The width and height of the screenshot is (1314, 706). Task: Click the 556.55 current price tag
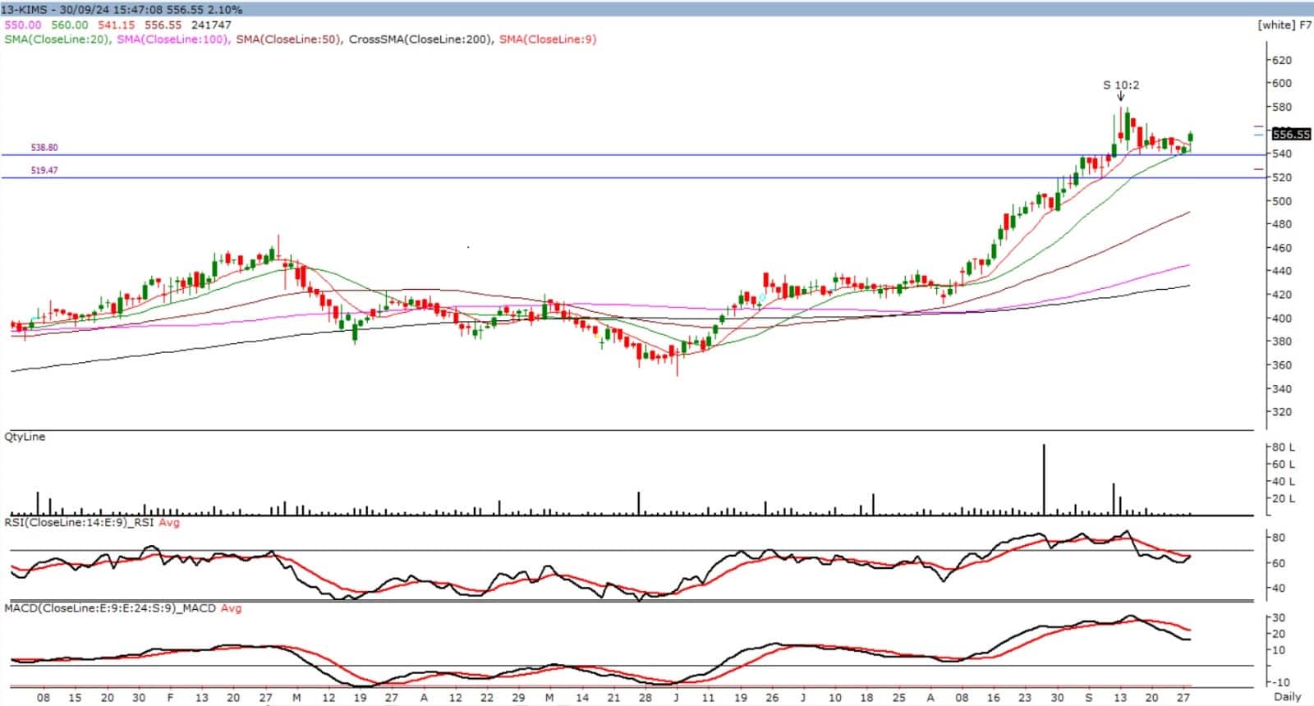tap(1291, 134)
